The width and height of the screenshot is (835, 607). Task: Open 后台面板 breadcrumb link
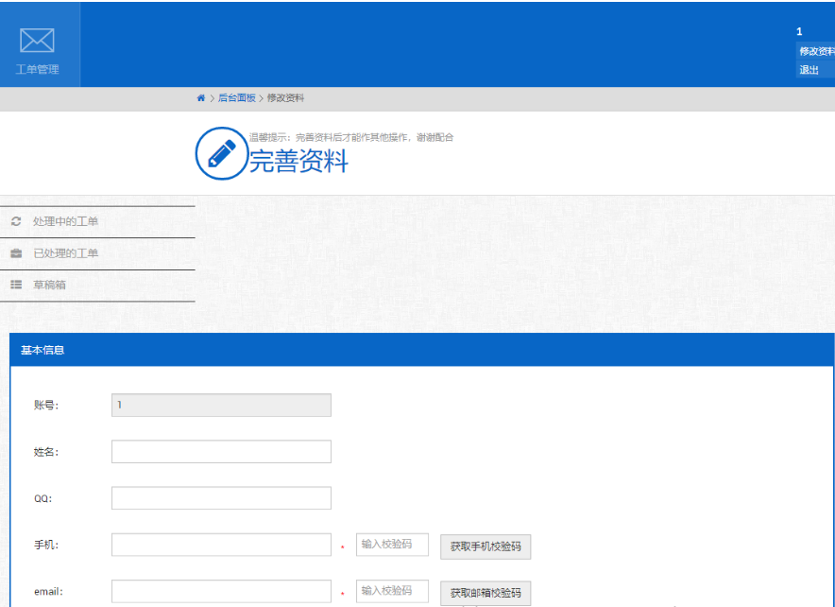point(236,98)
